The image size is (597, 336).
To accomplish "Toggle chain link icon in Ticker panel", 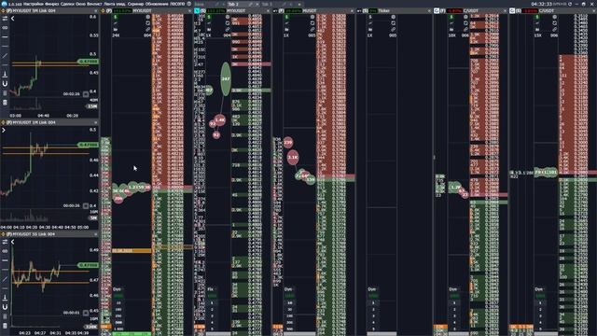I will point(394,29).
